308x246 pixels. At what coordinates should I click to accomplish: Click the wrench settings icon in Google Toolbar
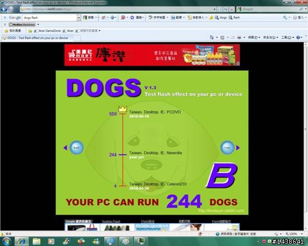(285, 17)
